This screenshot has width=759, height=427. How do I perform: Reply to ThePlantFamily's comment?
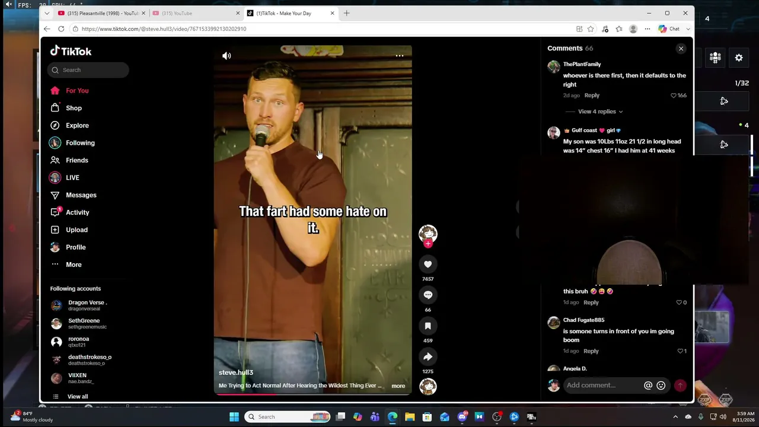click(592, 95)
